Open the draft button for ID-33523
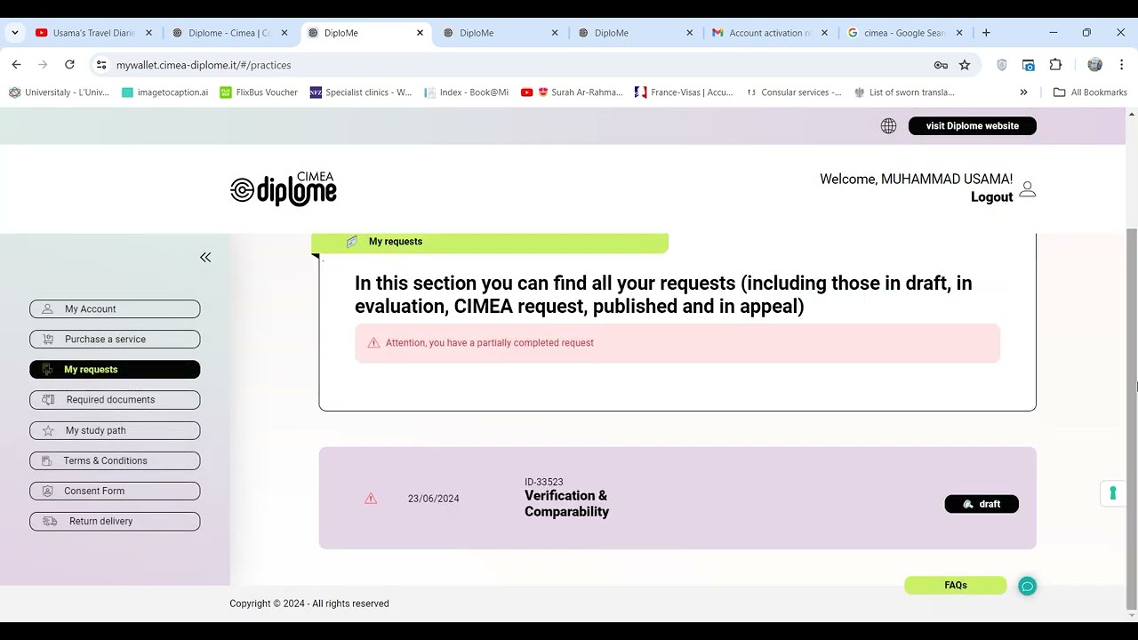 pyautogui.click(x=982, y=504)
